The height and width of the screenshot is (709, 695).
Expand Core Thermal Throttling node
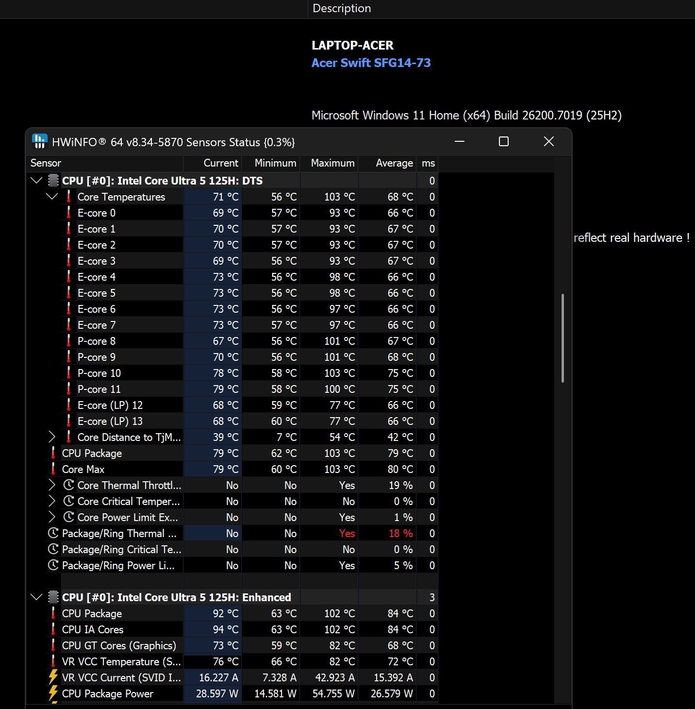(52, 485)
